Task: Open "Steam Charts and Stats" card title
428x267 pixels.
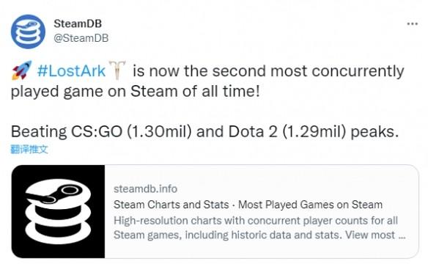Action: click(x=171, y=205)
